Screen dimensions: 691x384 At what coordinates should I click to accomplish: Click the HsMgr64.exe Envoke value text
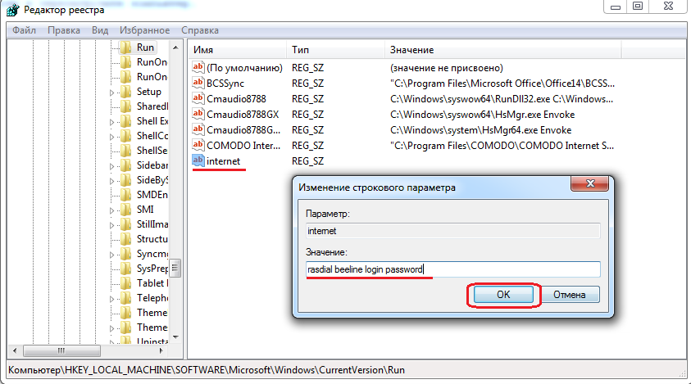481,130
